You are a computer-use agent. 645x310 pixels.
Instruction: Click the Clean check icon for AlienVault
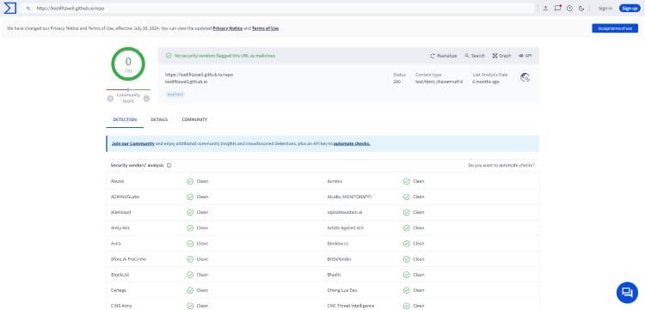[190, 213]
